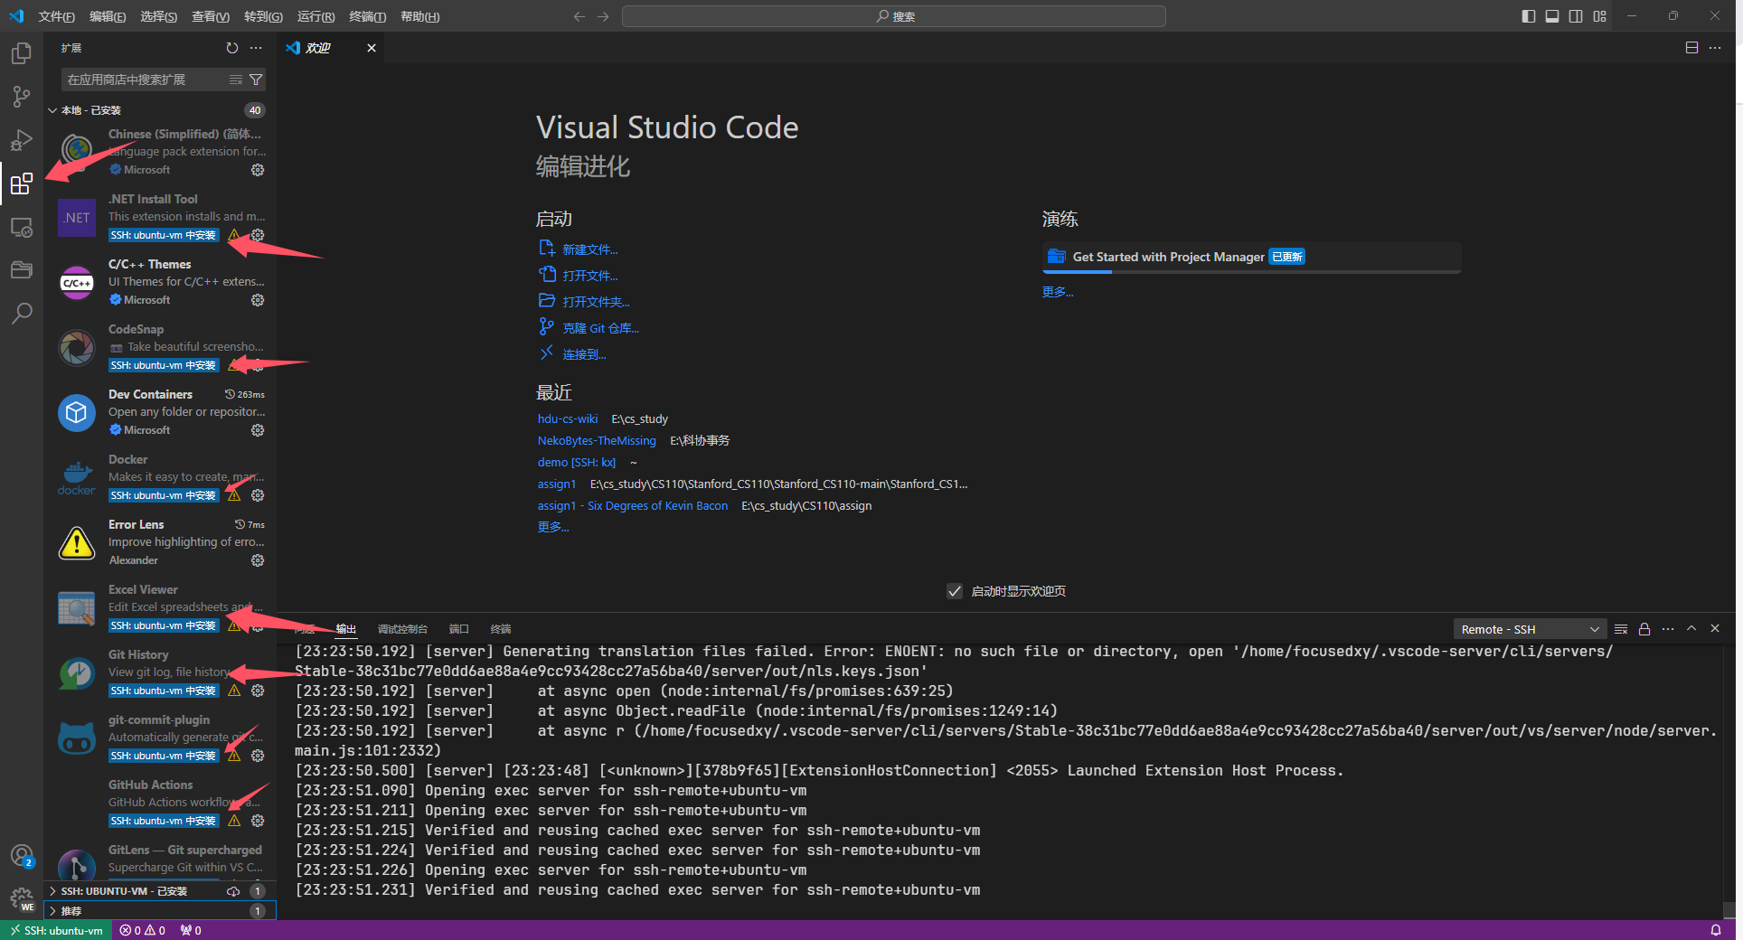Open the Project Manager folders view
Image resolution: width=1743 pixels, height=940 pixels.
(x=22, y=270)
